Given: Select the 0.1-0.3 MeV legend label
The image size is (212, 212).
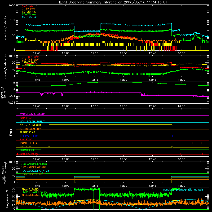Looking at the screenshot, I should point(30,57).
